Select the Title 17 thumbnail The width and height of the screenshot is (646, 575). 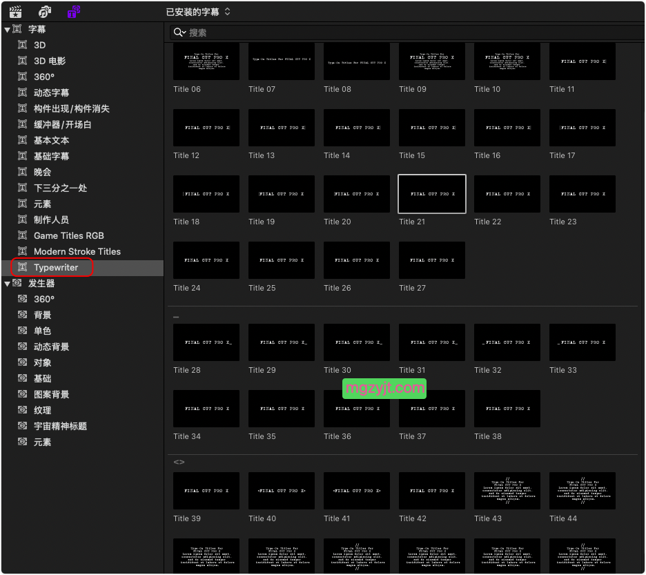pyautogui.click(x=582, y=128)
